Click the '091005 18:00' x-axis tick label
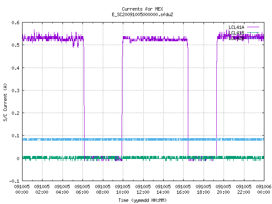 pyautogui.click(x=203, y=189)
